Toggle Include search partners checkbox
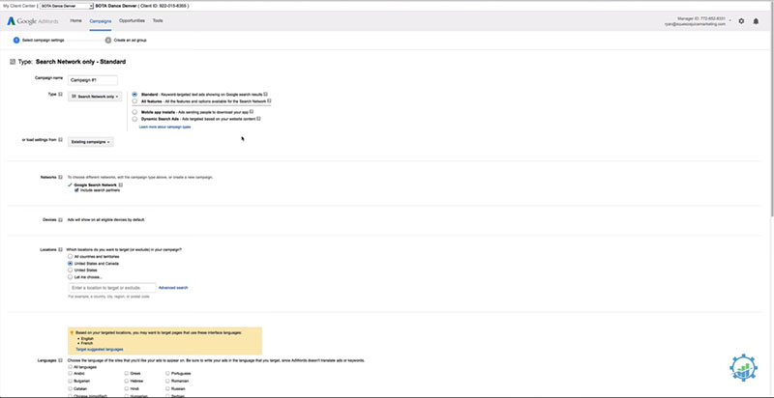The width and height of the screenshot is (774, 398). [76, 191]
